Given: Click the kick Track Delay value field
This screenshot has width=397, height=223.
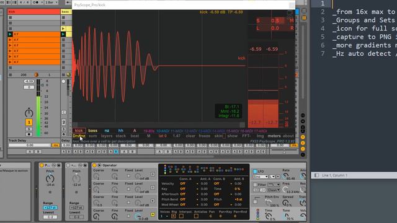Looking at the screenshot, I should (x=30, y=146).
